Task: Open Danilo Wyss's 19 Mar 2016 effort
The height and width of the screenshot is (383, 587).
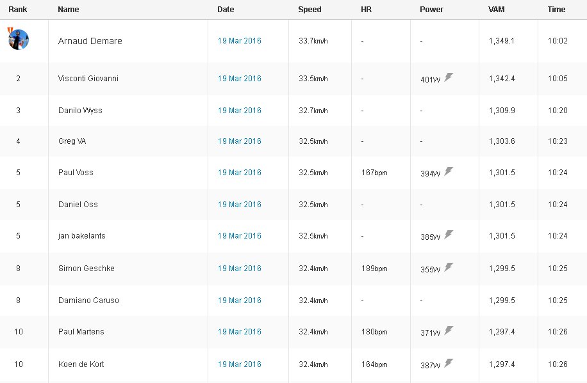Action: [239, 111]
